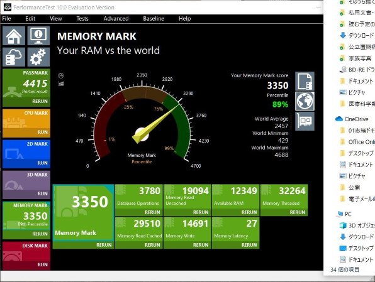Rerun the Memory Latency test
Image resolution: width=375 pixels, height=282 pixels.
(249, 245)
